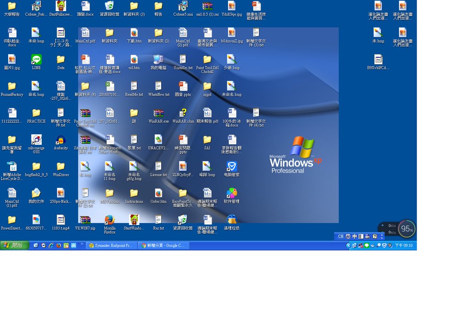Open the WinRAR.exe icon
This screenshot has width=469, height=313.
[158, 115]
